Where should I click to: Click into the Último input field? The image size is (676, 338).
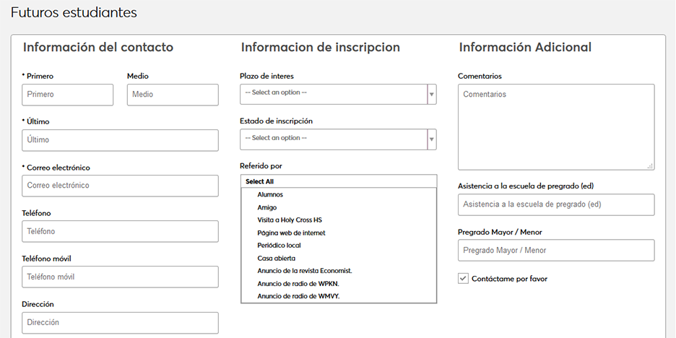coord(120,140)
